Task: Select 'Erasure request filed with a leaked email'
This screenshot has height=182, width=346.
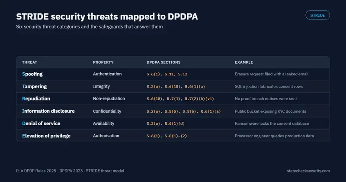Action: point(272,74)
